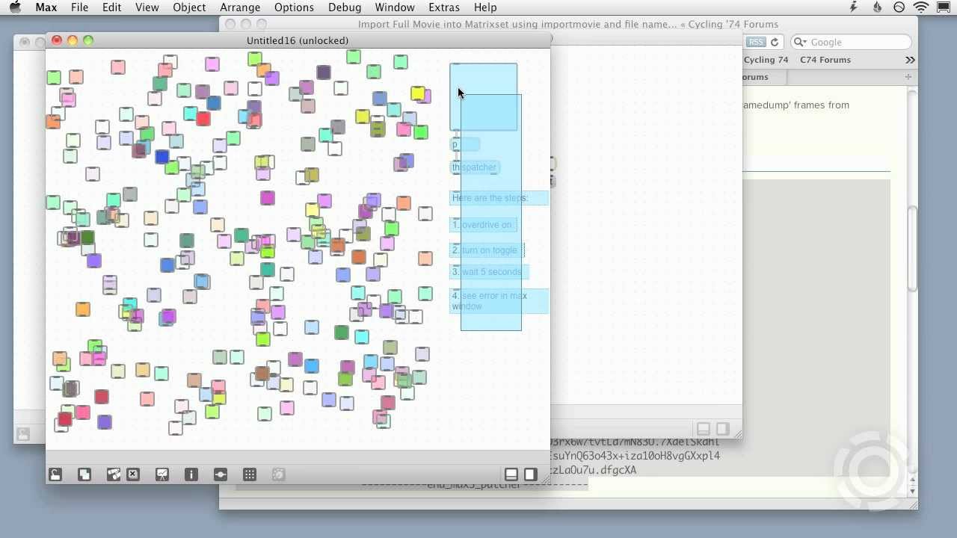Open the File menu
The height and width of the screenshot is (538, 957).
tap(79, 7)
